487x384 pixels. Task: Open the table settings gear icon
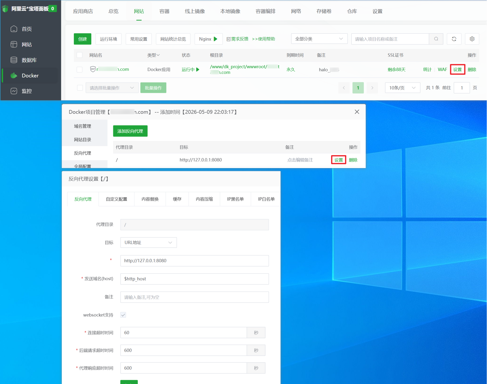[x=472, y=39]
